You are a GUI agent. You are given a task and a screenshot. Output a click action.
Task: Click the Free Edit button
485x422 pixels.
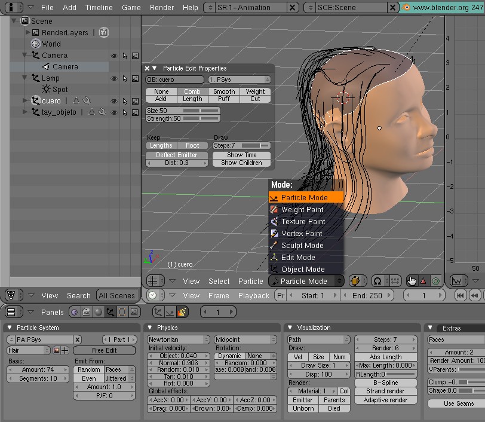point(104,350)
